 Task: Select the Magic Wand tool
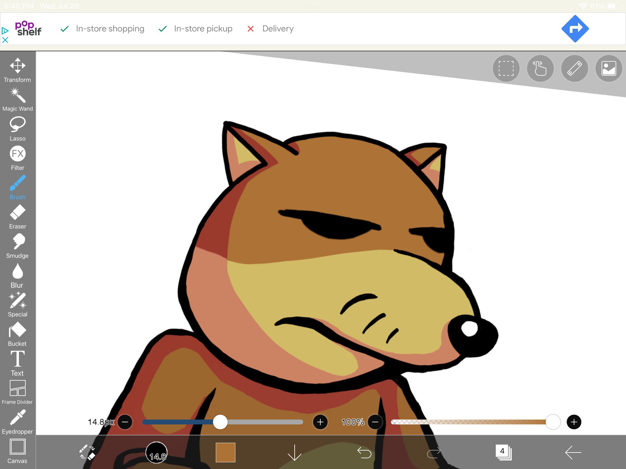pos(17,99)
